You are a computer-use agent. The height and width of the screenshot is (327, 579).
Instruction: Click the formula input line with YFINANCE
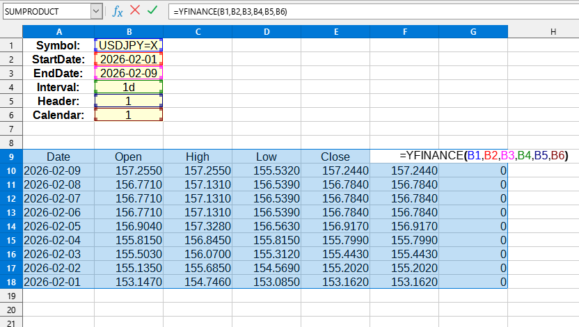pyautogui.click(x=374, y=11)
